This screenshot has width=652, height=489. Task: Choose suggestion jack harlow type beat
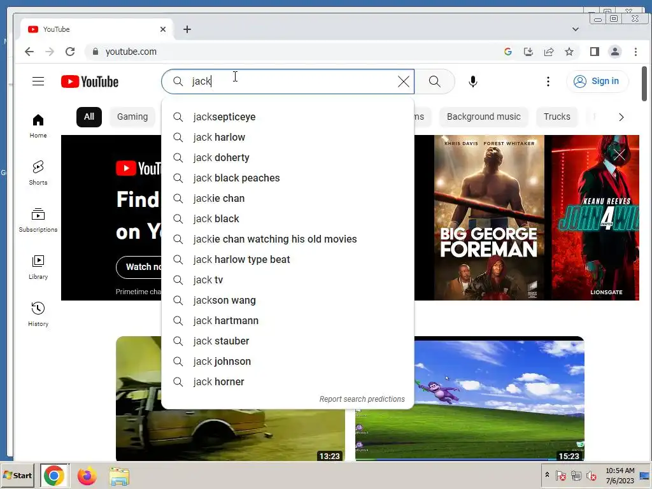288,260
